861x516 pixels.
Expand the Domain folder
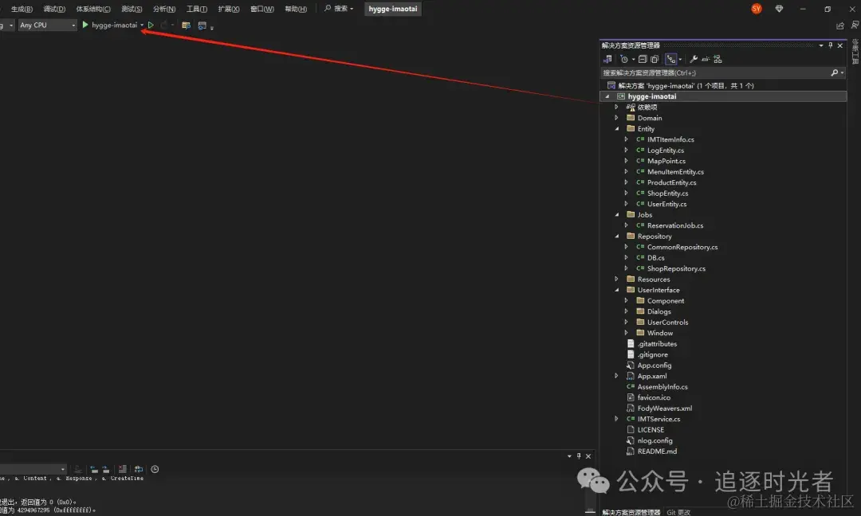(x=616, y=118)
